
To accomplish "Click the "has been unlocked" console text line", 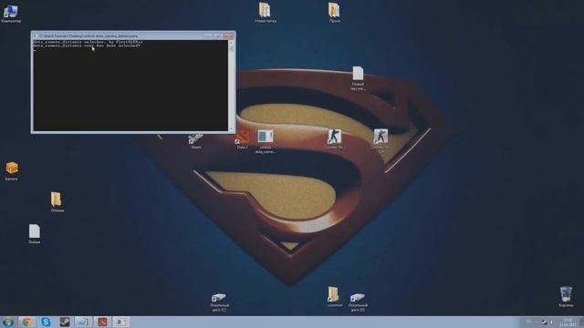I will pos(87,46).
